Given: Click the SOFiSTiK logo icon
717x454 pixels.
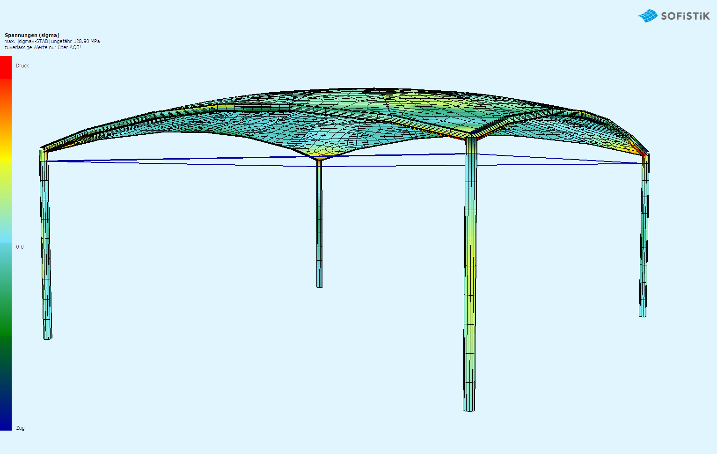Looking at the screenshot, I should (x=647, y=16).
